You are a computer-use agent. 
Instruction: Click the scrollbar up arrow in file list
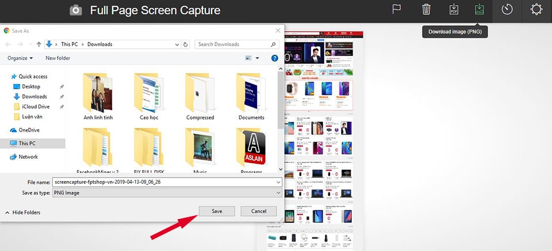281,68
